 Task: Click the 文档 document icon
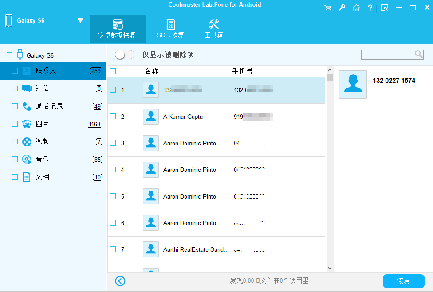click(x=27, y=177)
